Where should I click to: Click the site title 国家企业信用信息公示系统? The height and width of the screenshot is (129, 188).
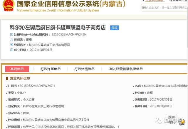71,4
